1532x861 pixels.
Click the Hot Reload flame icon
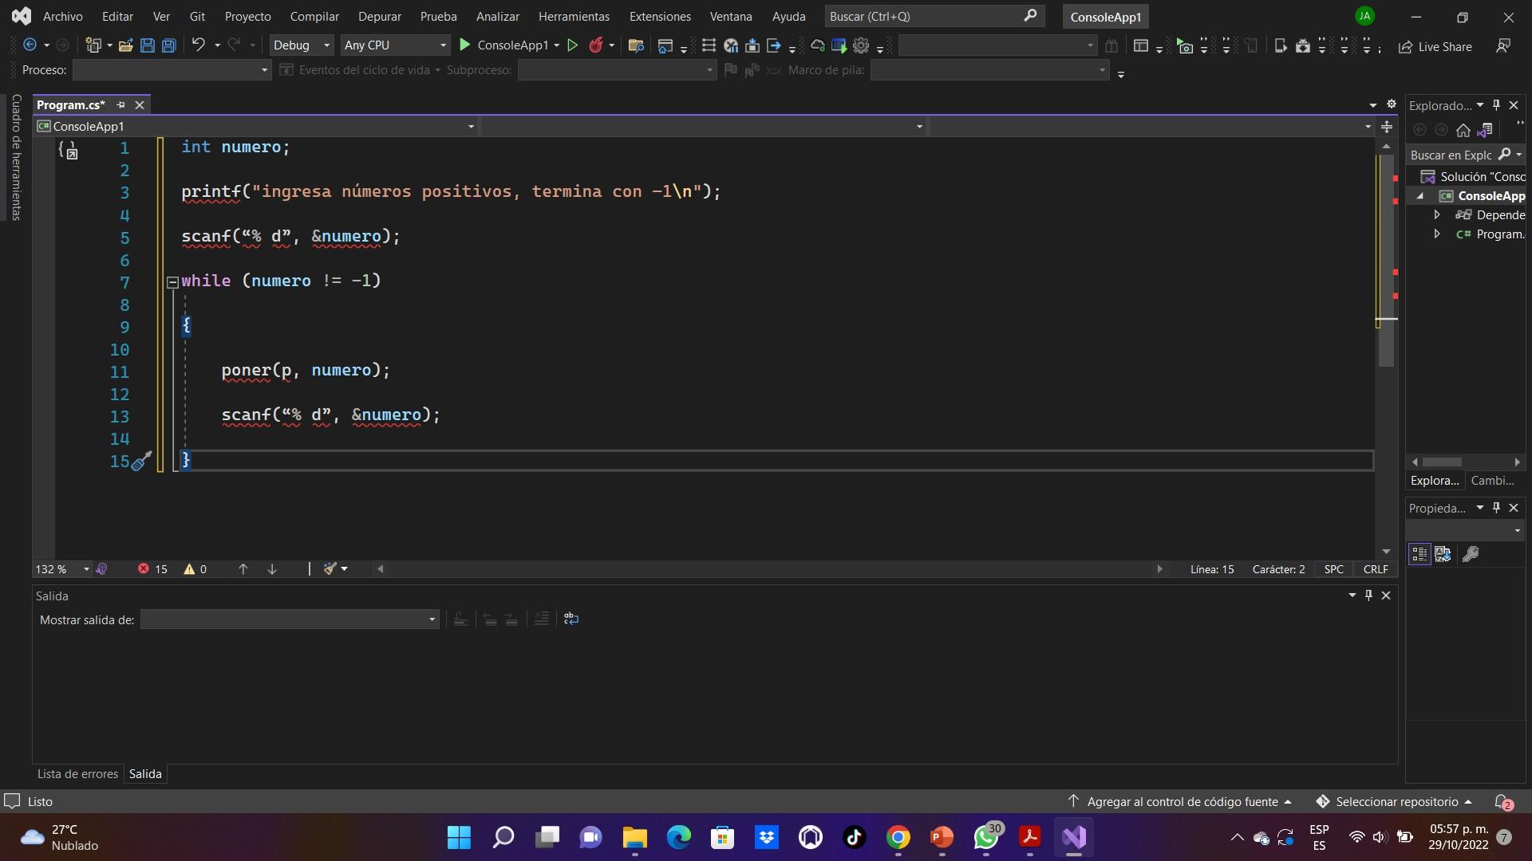click(595, 45)
